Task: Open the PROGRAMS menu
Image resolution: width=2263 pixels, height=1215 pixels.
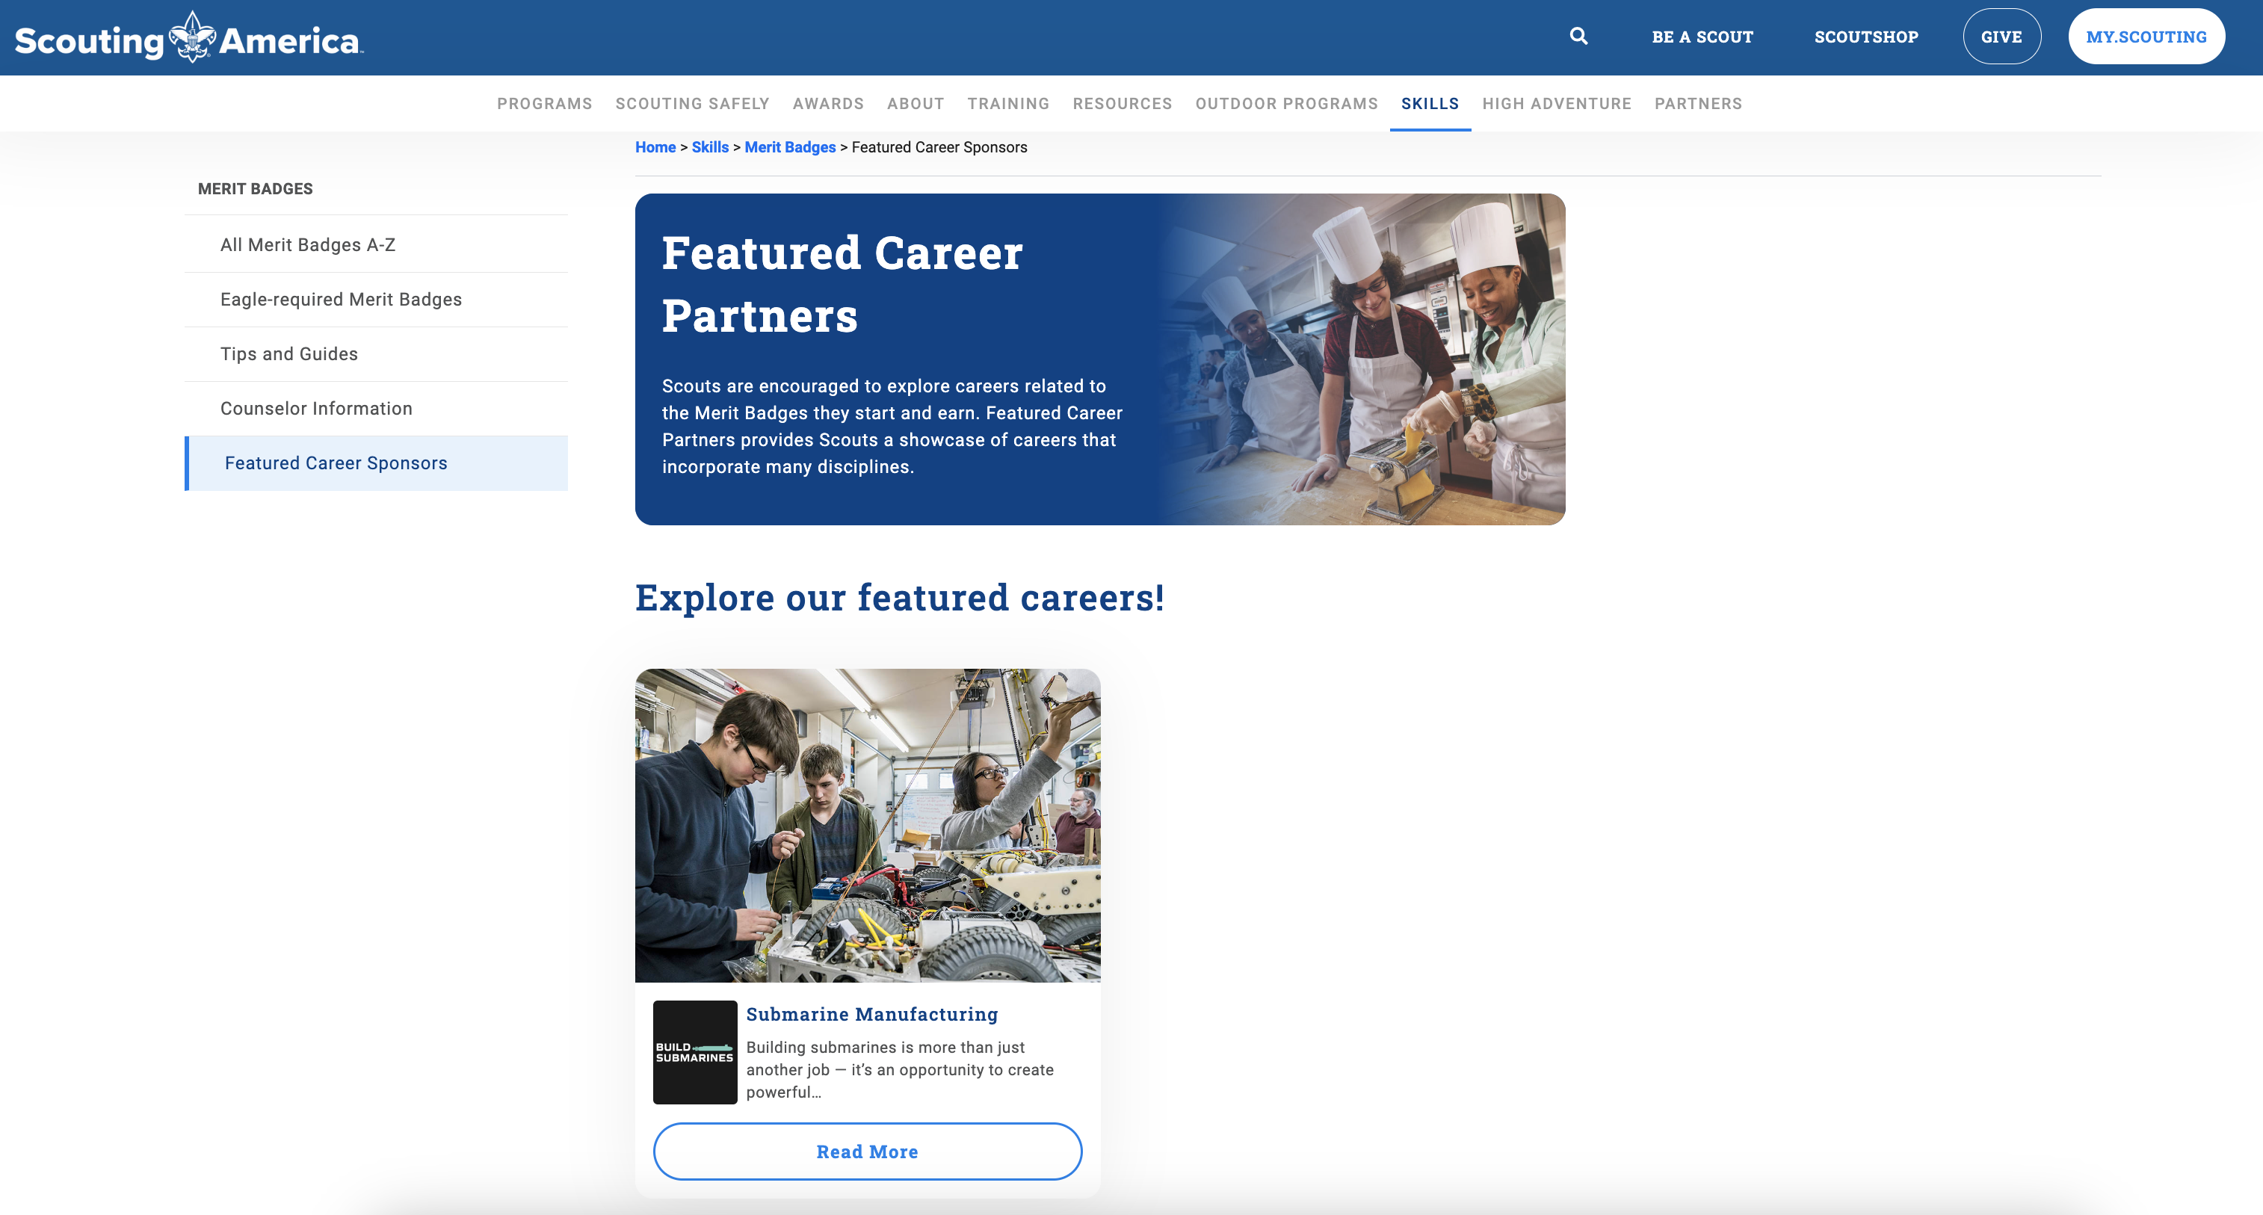Action: point(544,104)
